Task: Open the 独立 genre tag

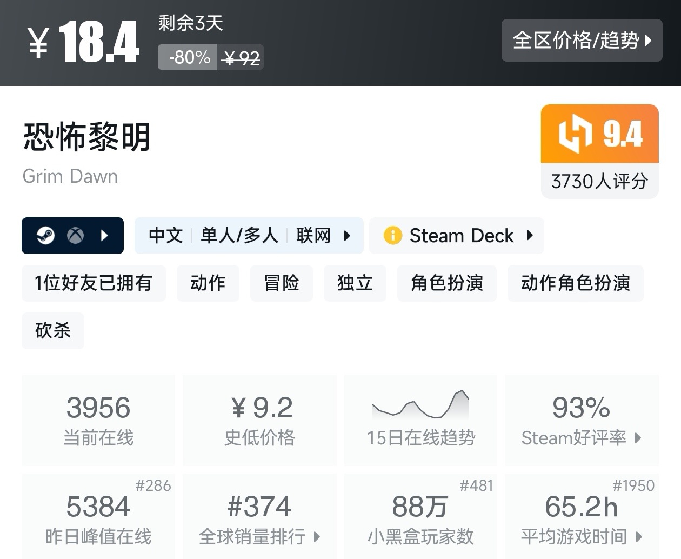Action: pos(355,283)
